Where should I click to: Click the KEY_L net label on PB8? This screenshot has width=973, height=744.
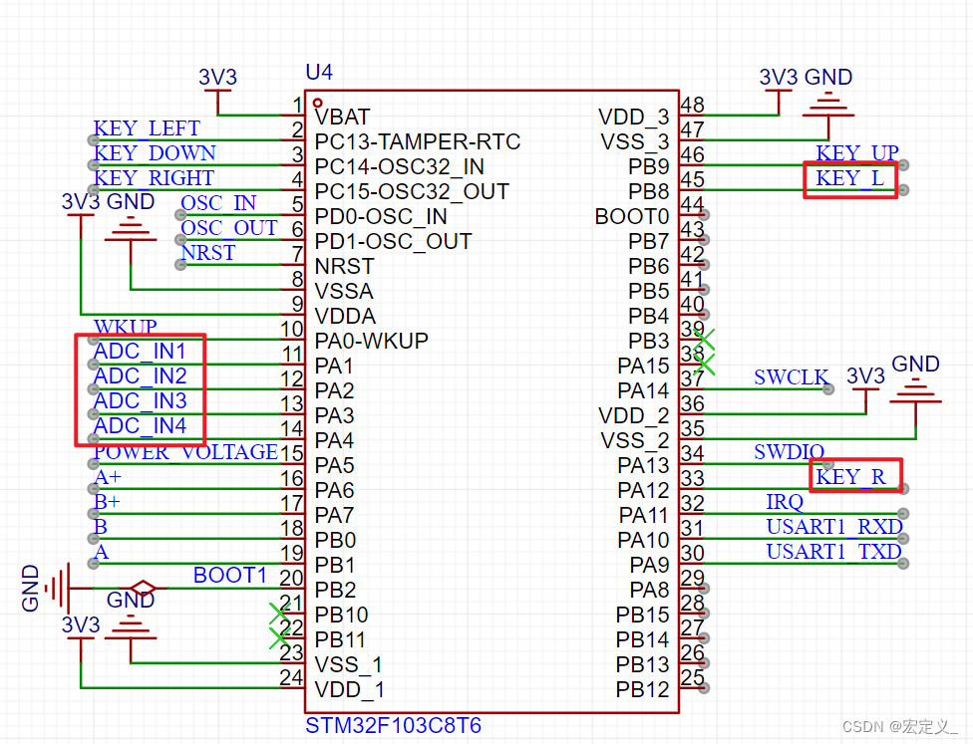849,178
